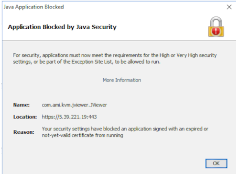The width and height of the screenshot is (239, 174).
Task: Click the expired certificate reason message
Action: tap(125, 132)
